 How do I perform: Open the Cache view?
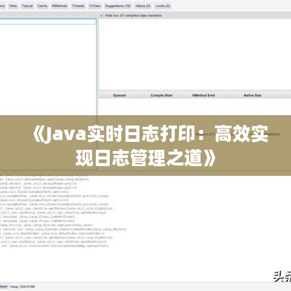click(x=42, y=6)
